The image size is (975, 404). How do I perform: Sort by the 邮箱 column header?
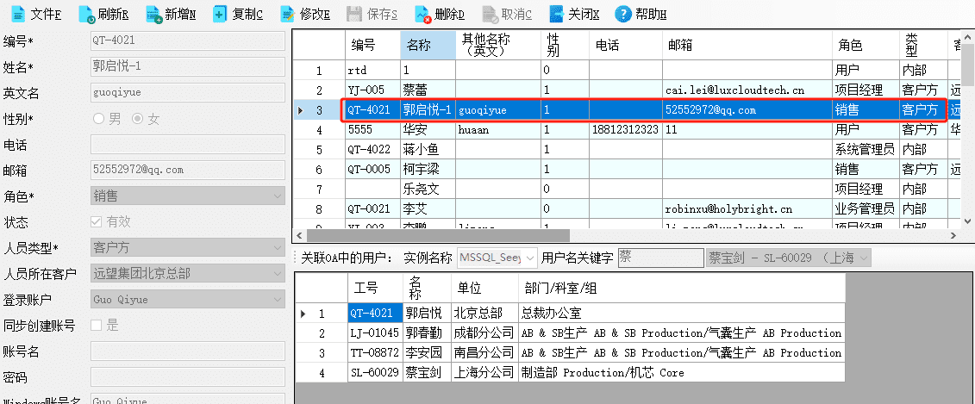(747, 46)
